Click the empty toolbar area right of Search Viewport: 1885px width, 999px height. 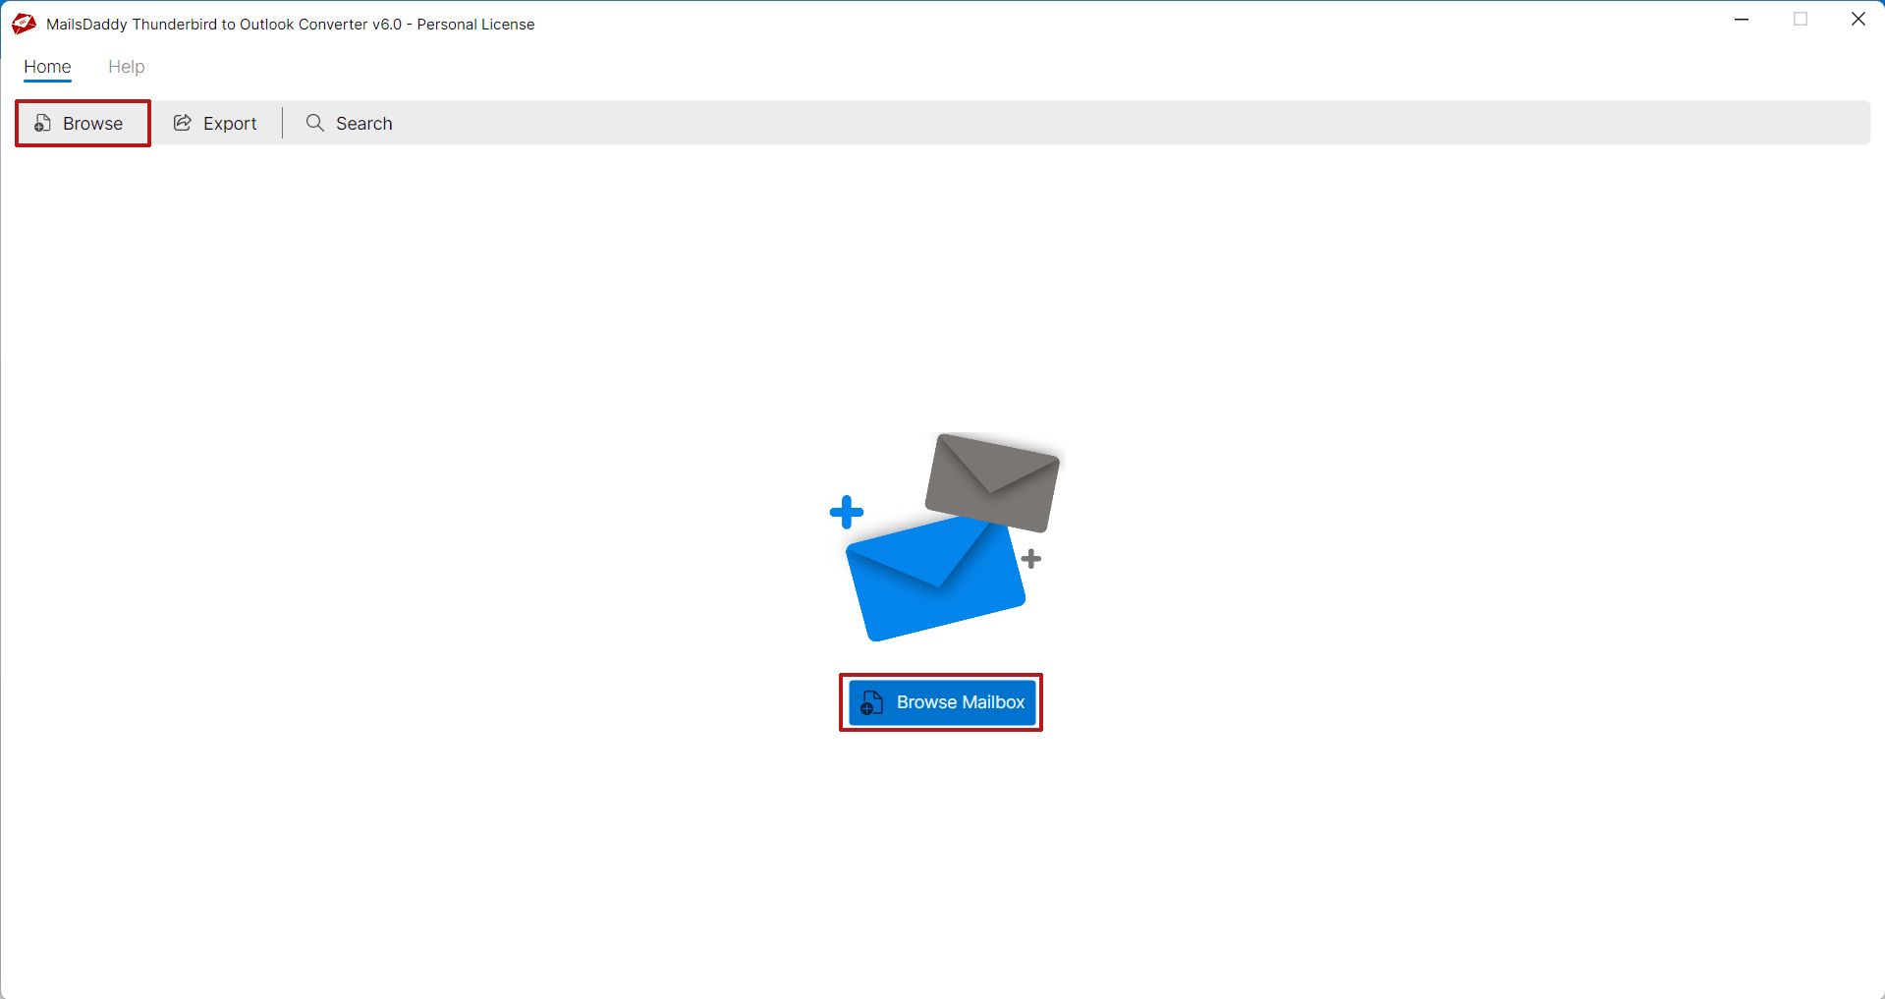pyautogui.click(x=1081, y=123)
